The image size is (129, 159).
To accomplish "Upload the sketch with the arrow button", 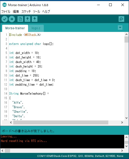I will (12, 19).
